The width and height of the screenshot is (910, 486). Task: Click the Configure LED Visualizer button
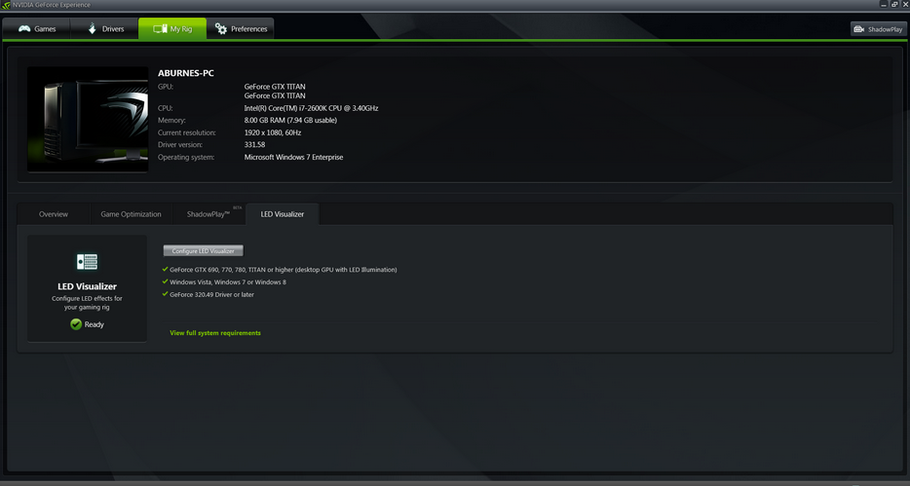[x=203, y=250]
